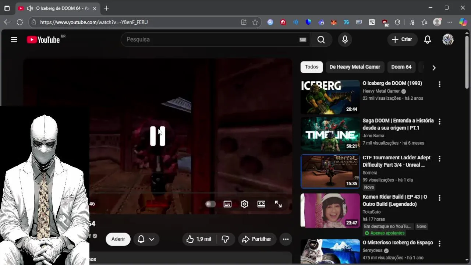Open the Saga DOOM Timeline thumbnail
Viewport: 471px width, 265px height.
click(330, 134)
